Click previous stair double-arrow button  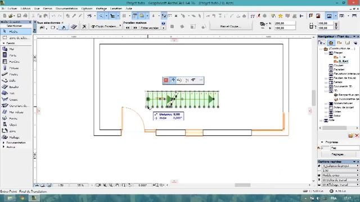(x=128, y=27)
